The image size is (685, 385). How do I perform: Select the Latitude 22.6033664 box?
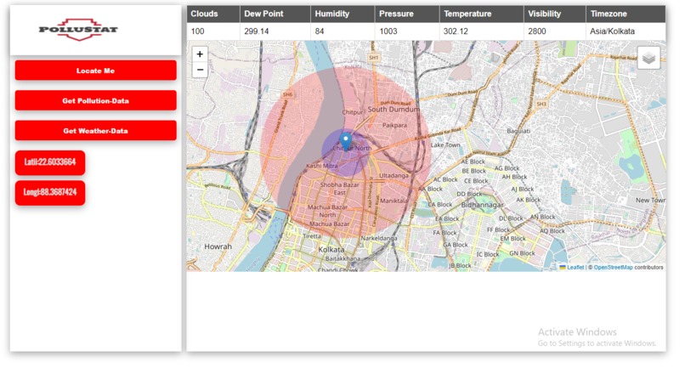(x=50, y=162)
